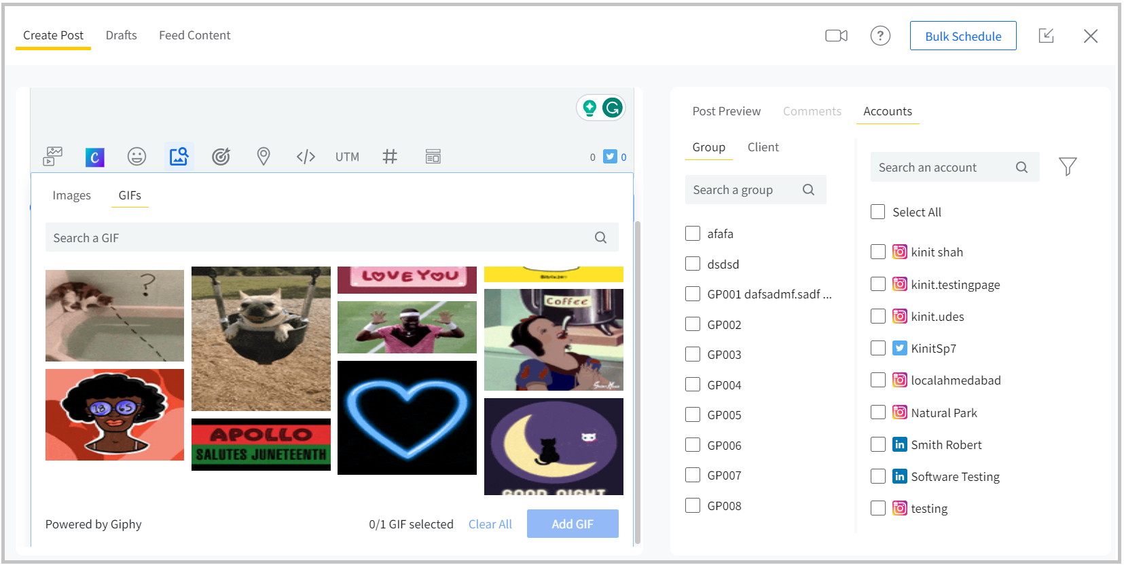Click the targeting bullseye icon

(x=221, y=157)
